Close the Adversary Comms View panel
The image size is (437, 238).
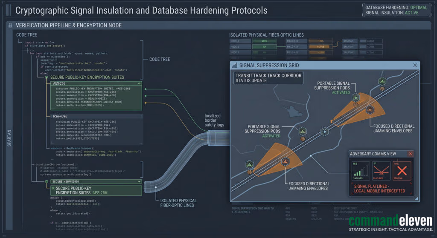coord(410,154)
